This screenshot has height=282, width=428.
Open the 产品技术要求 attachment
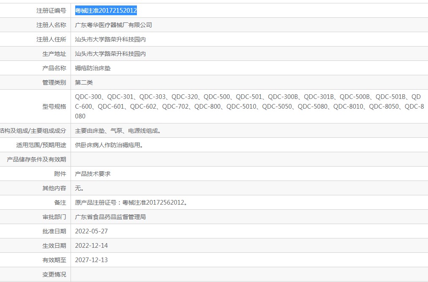pos(93,174)
